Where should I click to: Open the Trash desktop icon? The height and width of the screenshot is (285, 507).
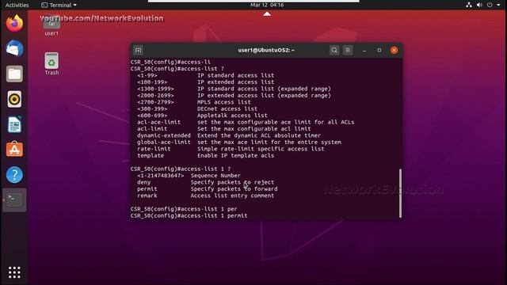coord(51,63)
